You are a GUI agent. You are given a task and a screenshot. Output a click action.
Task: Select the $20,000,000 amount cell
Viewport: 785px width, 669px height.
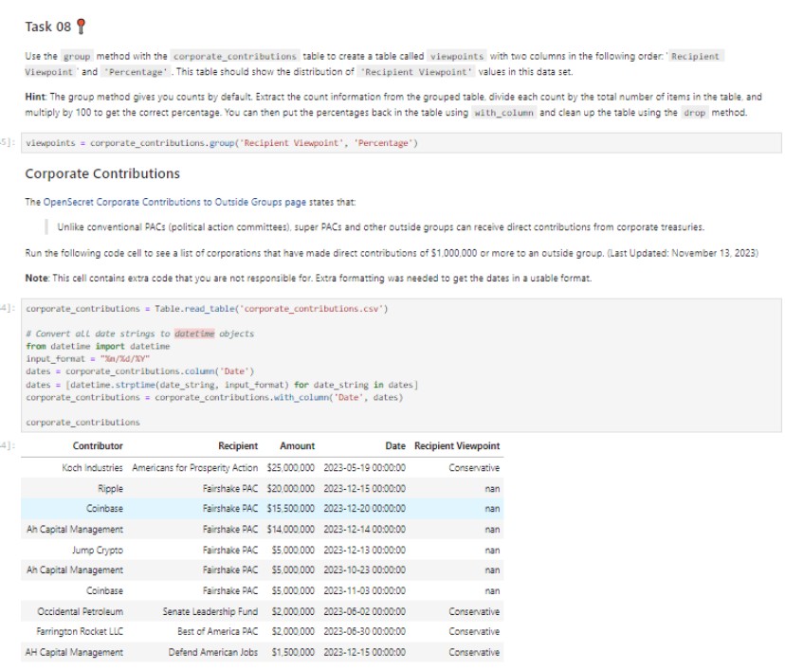291,488
